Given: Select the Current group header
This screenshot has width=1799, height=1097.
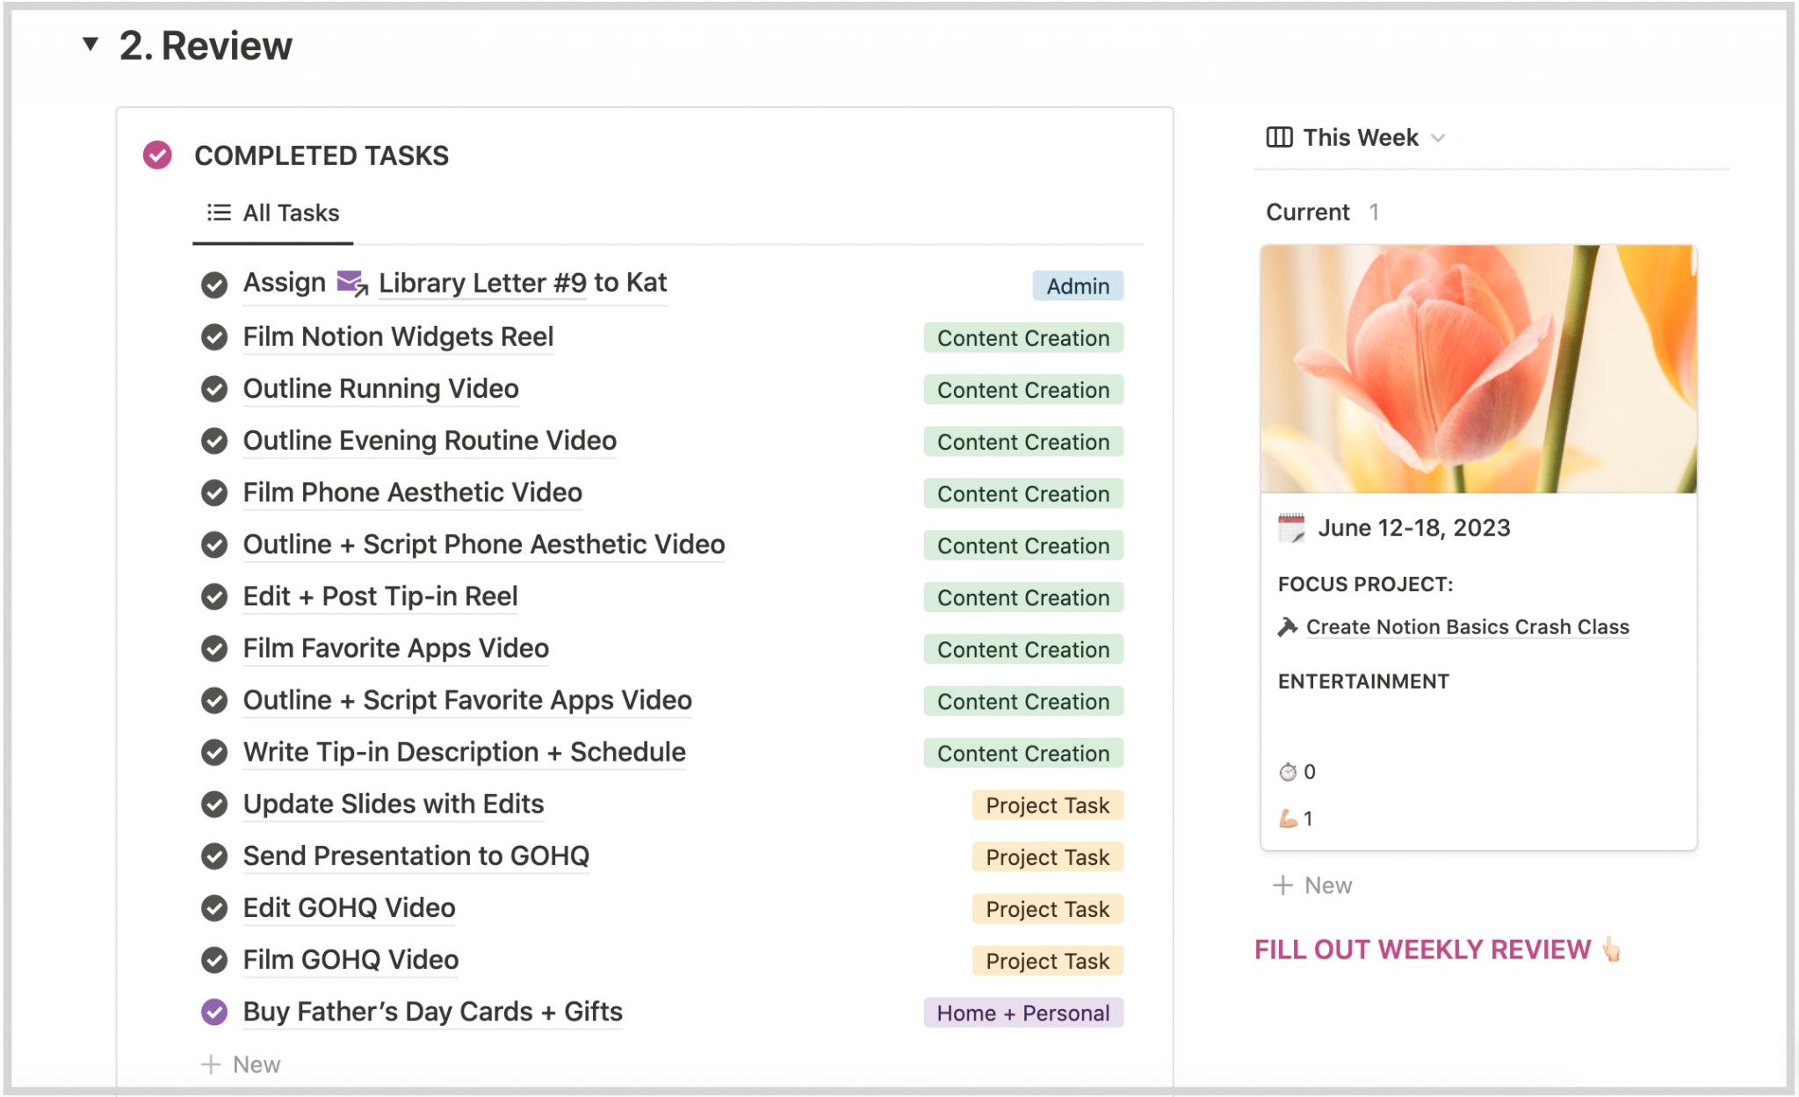Looking at the screenshot, I should point(1307,212).
